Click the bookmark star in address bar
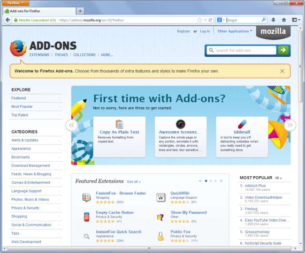Viewport: 305px width, 253px height. point(199,20)
